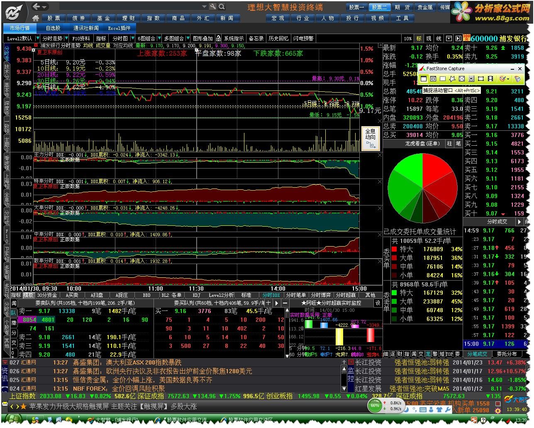Click the 闪电预警 button
This screenshot has width=534, height=428.
tap(303, 39)
